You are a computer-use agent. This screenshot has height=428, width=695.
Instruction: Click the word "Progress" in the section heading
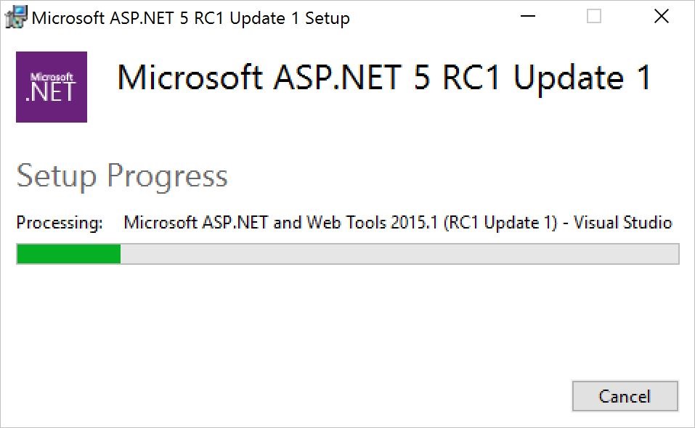[x=167, y=176]
